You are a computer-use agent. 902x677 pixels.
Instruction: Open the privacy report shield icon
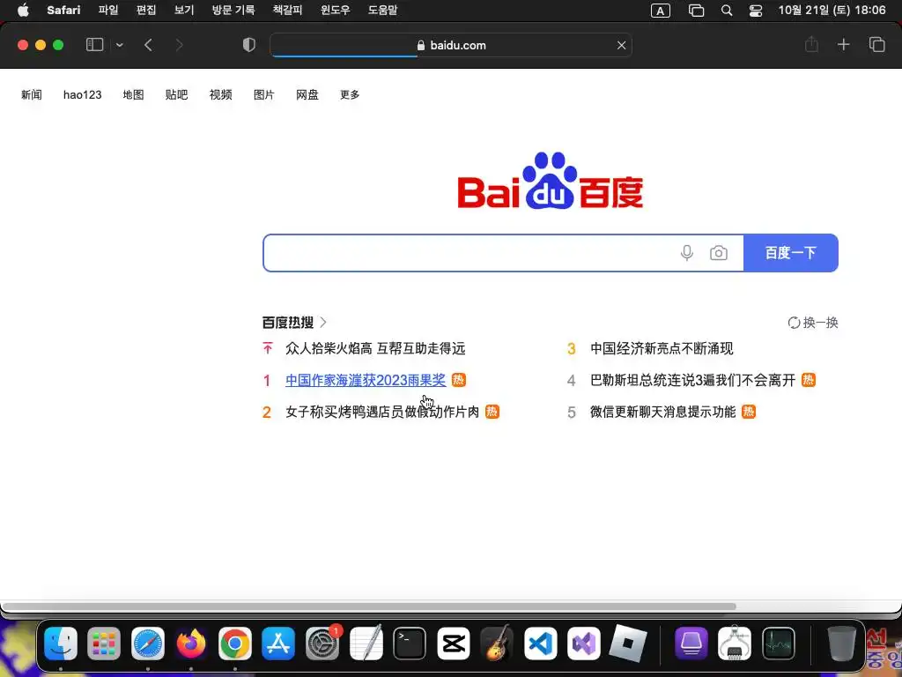point(248,45)
